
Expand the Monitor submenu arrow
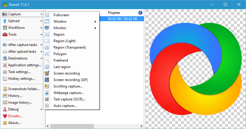pos(95,28)
